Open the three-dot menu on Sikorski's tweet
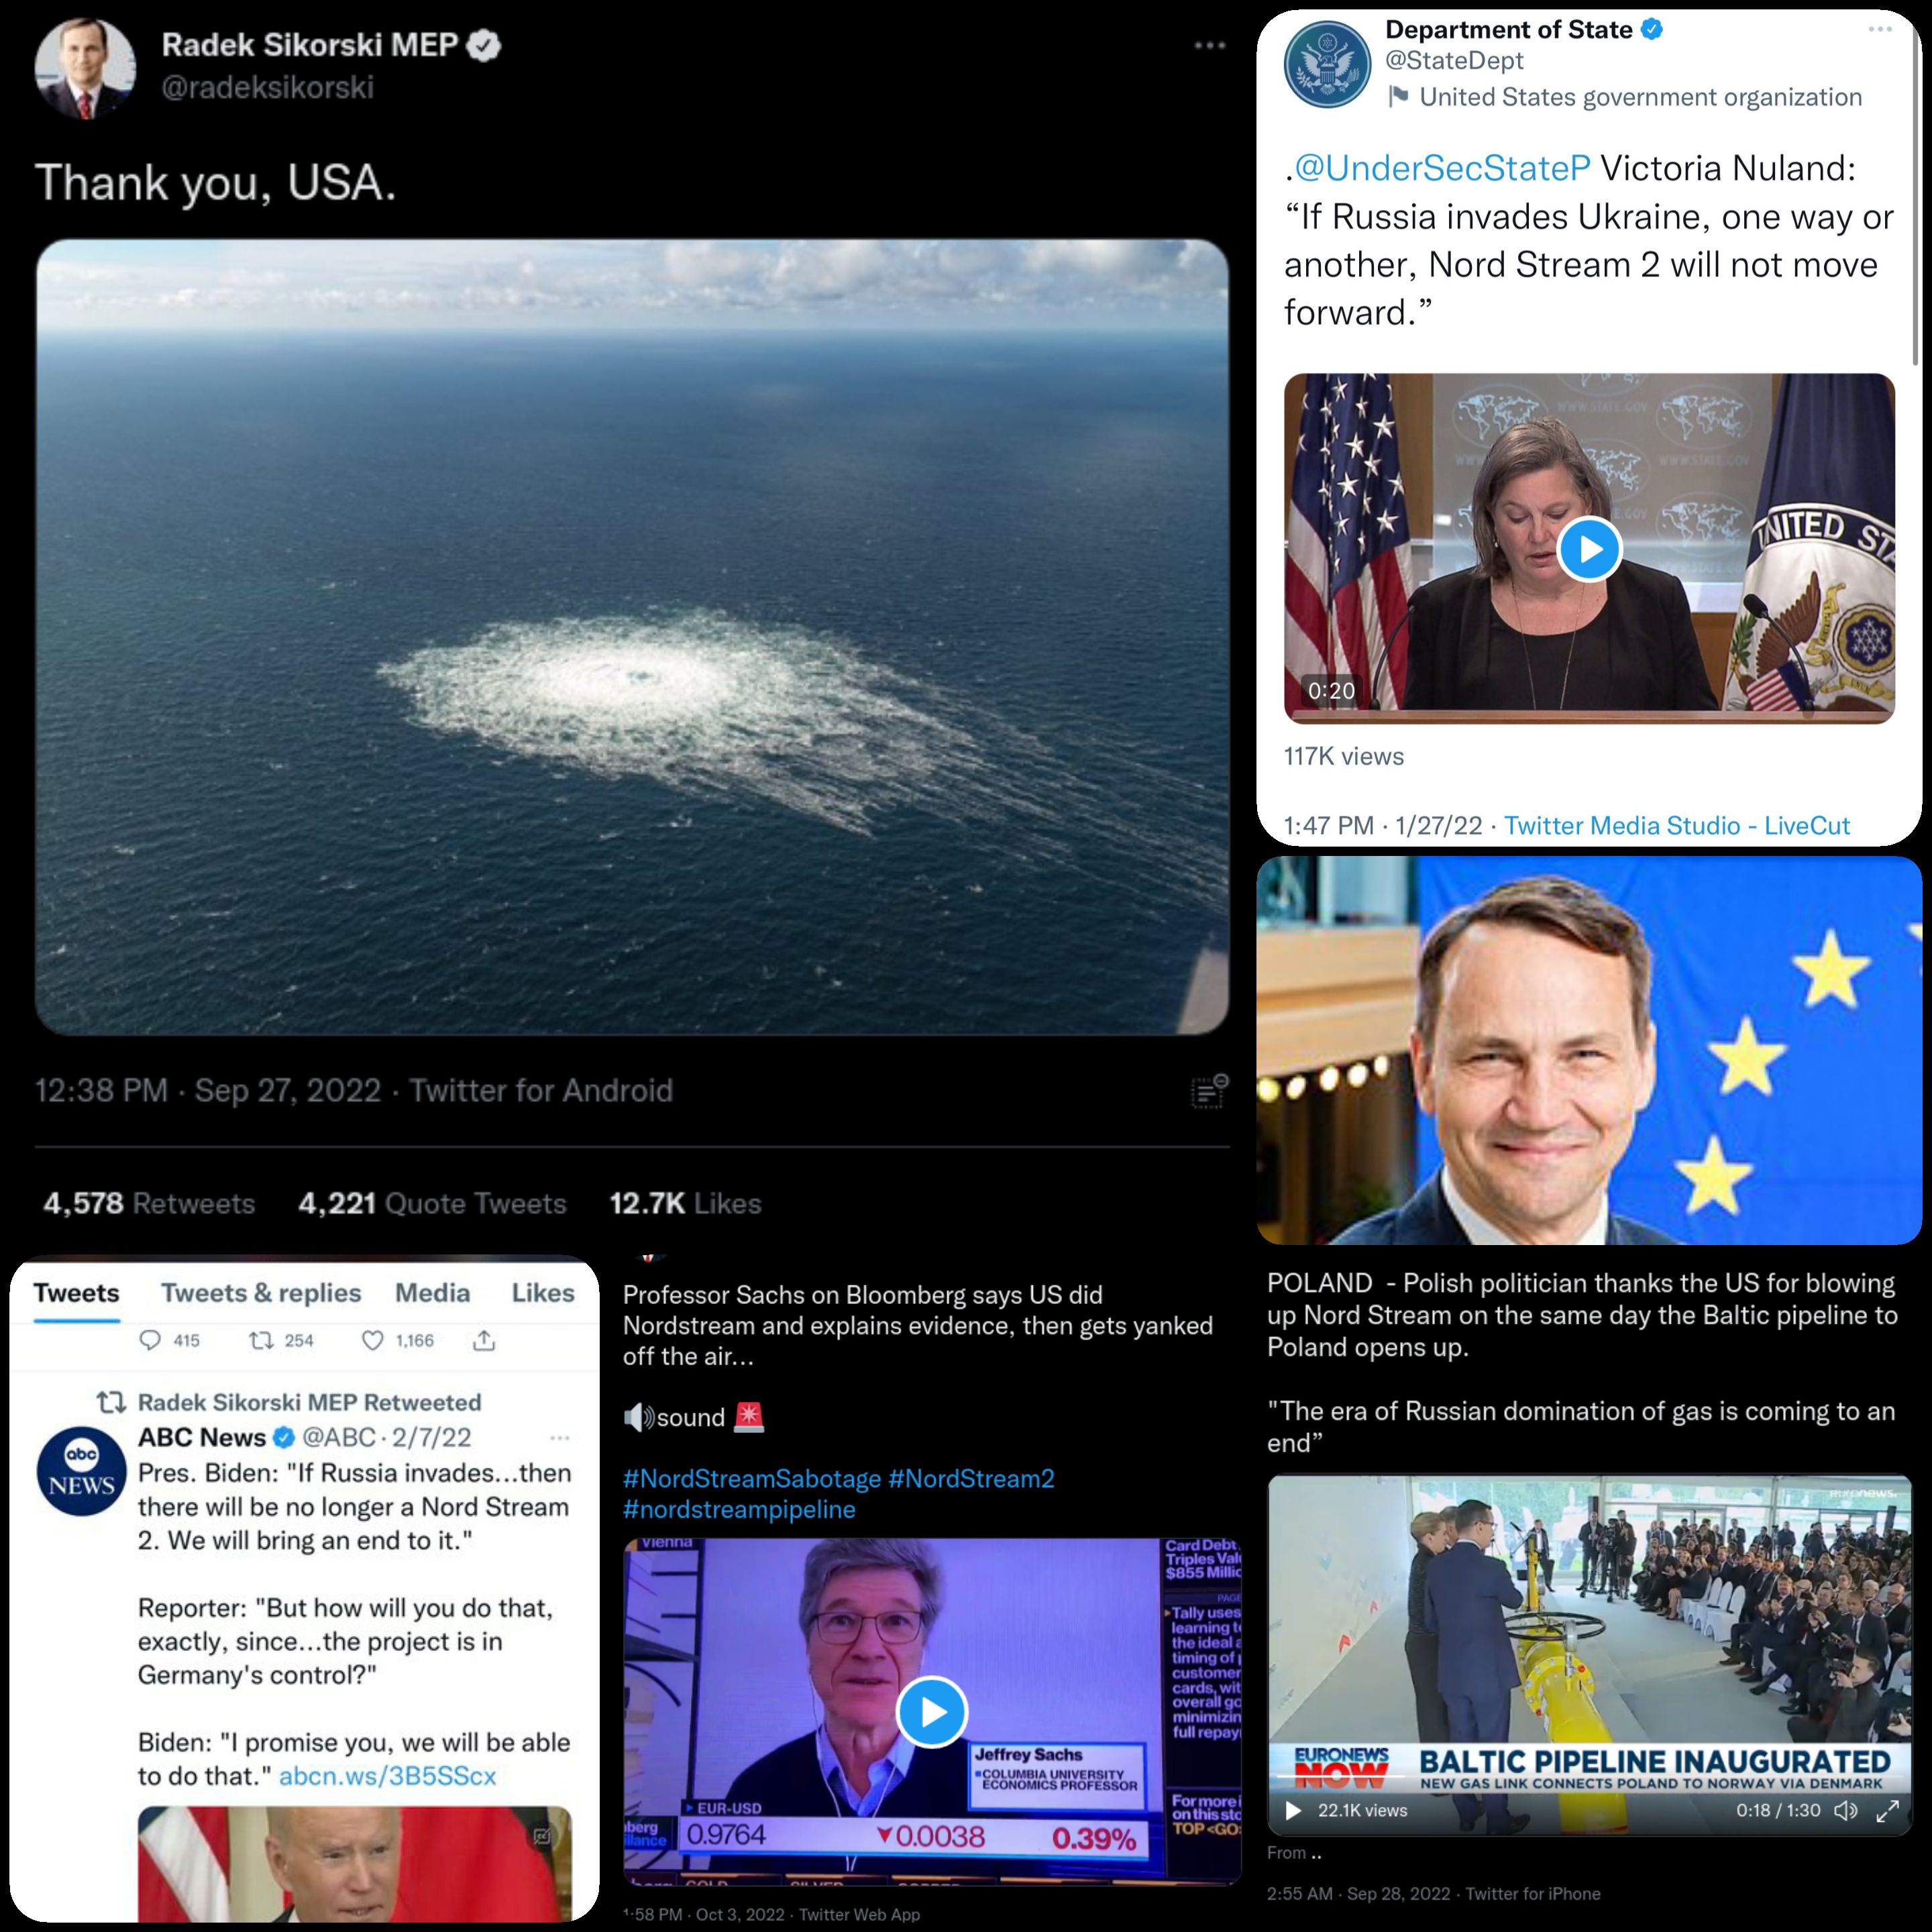This screenshot has height=1932, width=1932. point(1209,45)
